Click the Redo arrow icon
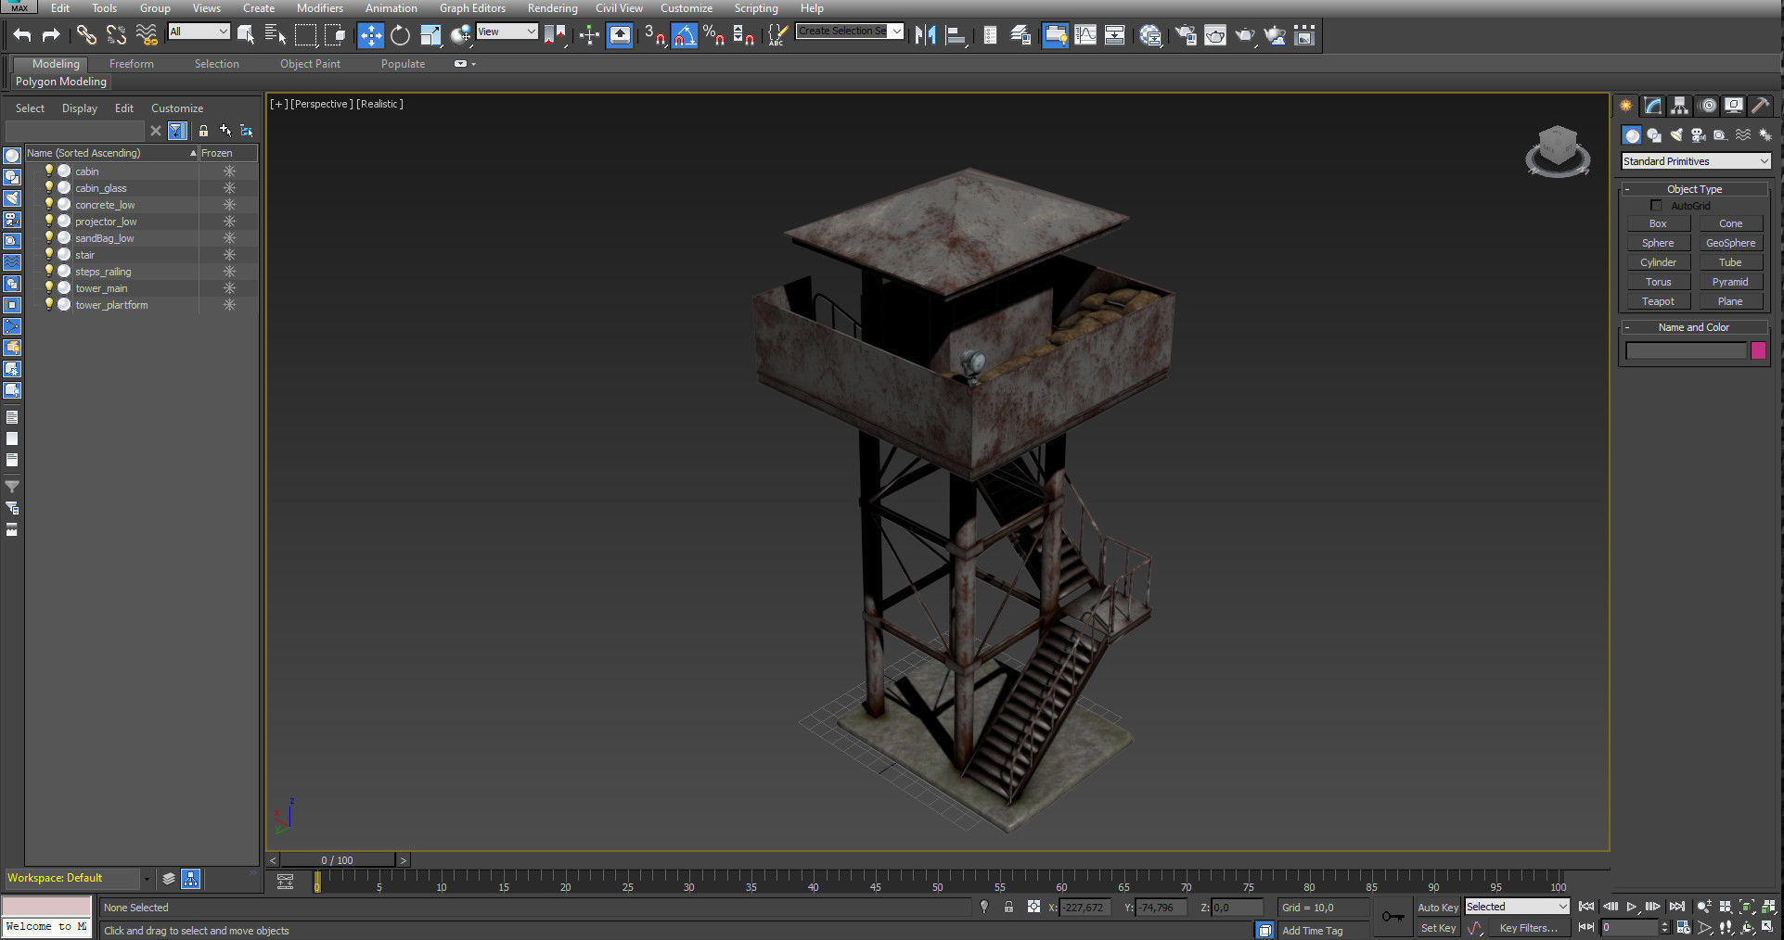The width and height of the screenshot is (1784, 940). (51, 35)
